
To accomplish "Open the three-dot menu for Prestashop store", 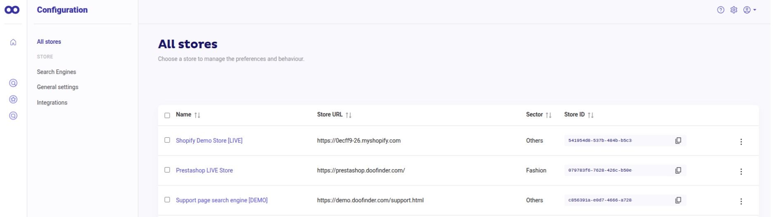I will coord(741,172).
